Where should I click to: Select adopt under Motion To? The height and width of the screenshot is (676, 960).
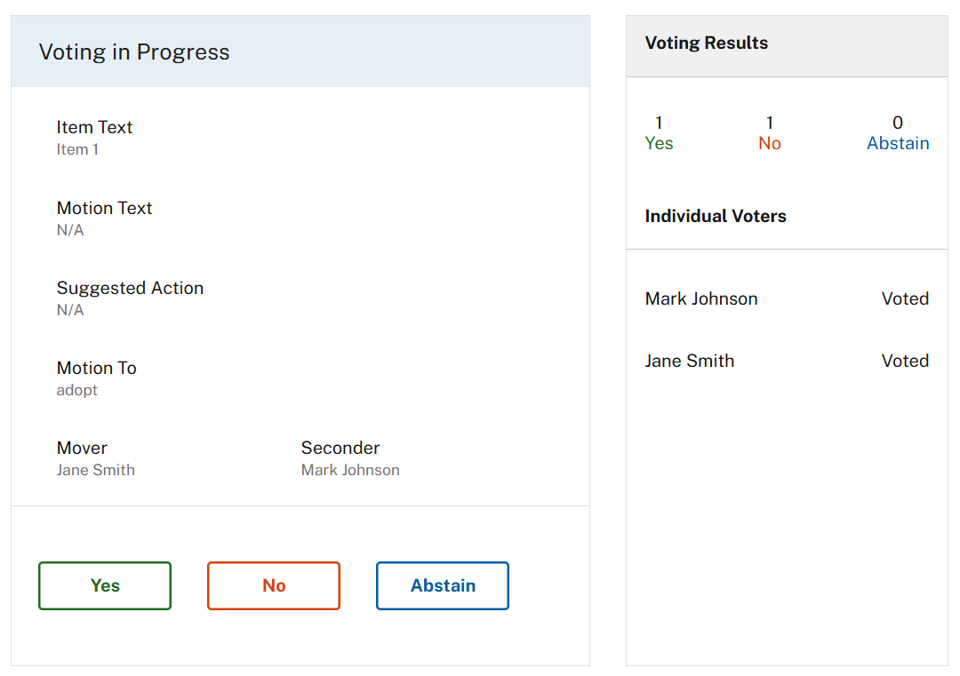76,390
